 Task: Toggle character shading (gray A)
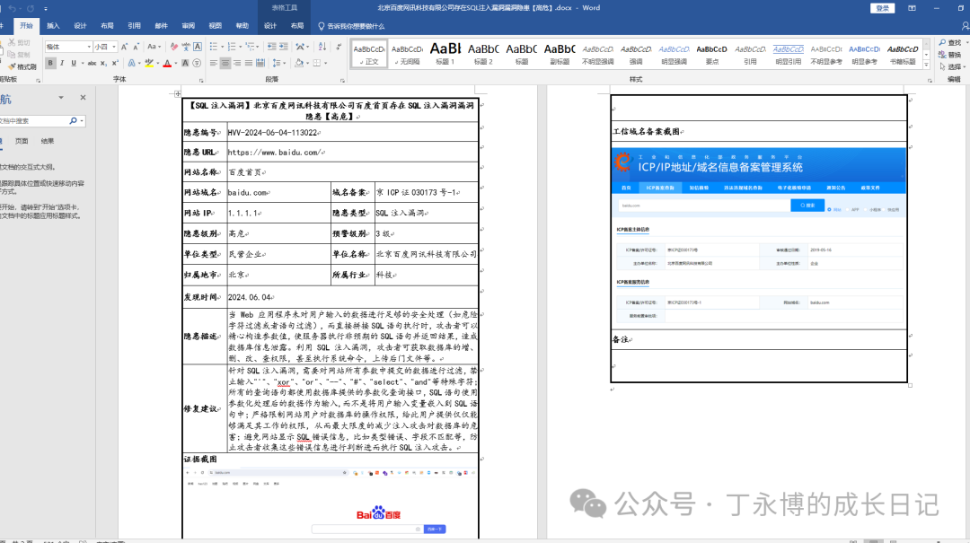click(x=185, y=63)
